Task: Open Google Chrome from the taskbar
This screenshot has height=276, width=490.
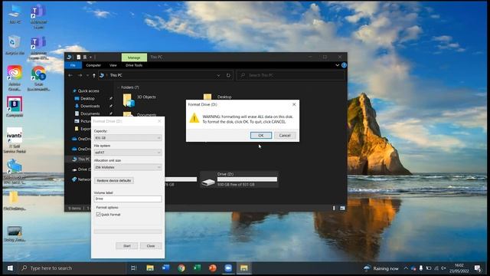Action: [181, 268]
